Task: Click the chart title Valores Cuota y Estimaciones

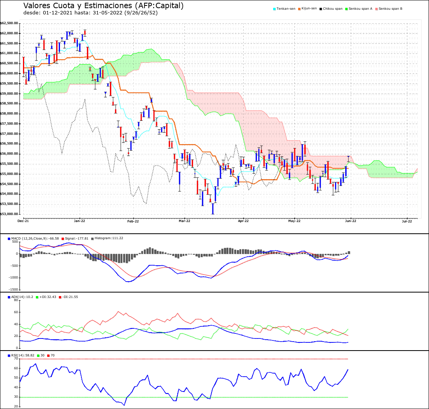Action: tap(103, 5)
